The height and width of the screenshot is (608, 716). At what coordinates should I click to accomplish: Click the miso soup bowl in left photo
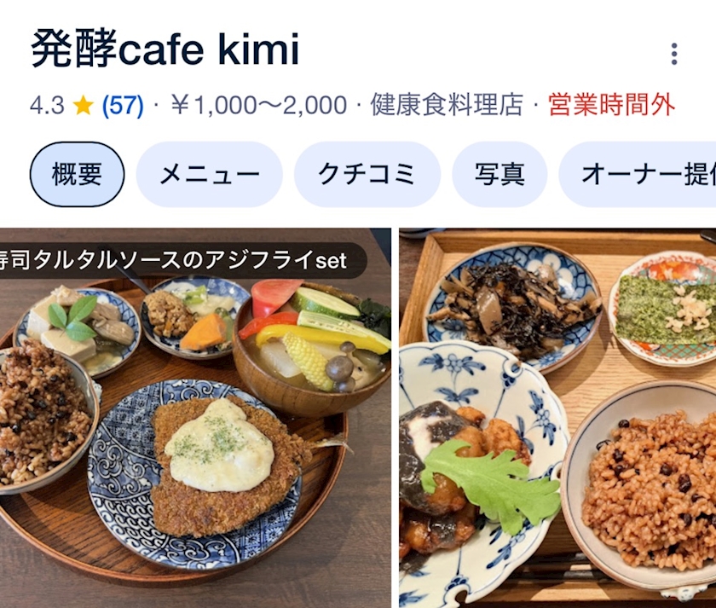[x=313, y=347]
